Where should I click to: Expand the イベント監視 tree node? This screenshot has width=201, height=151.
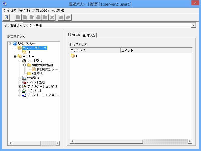tap(20, 82)
